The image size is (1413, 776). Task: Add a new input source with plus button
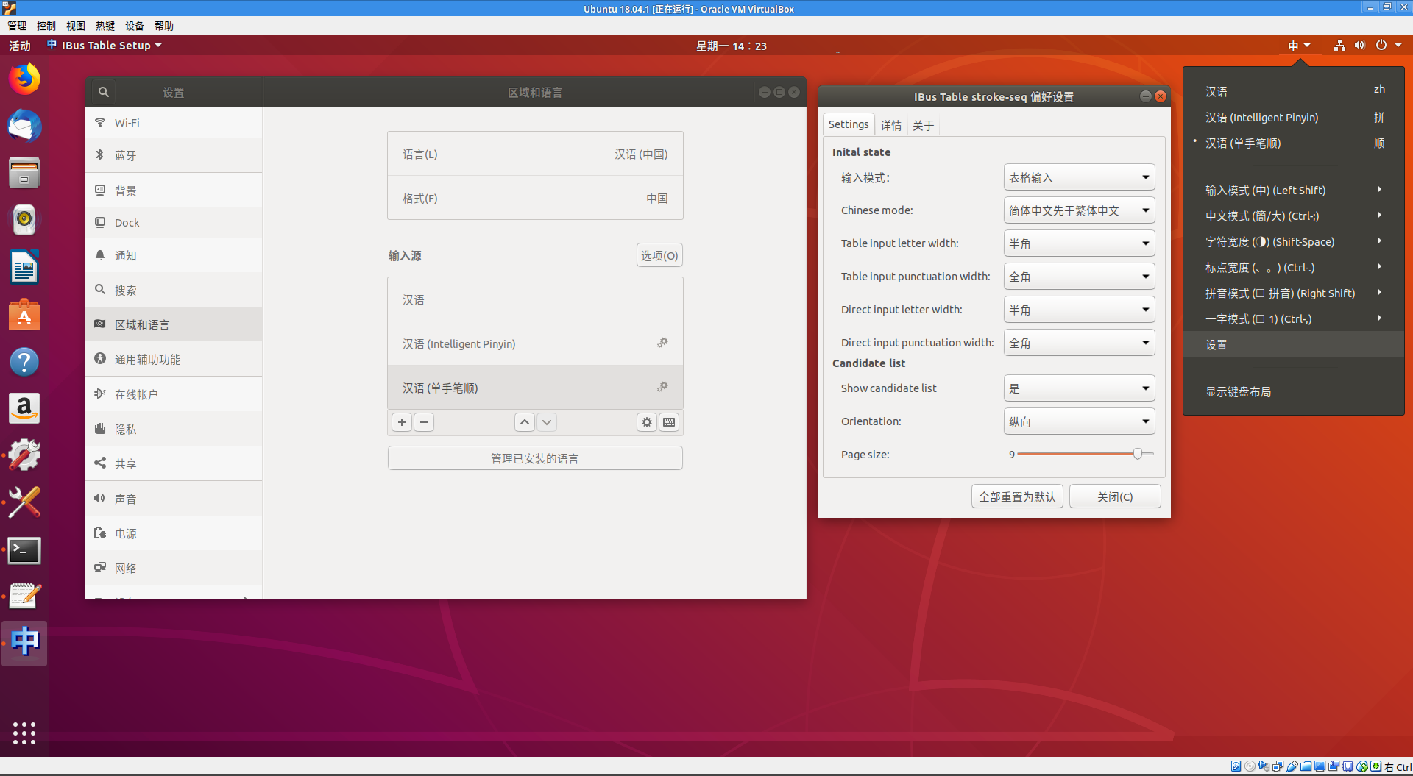[x=402, y=422]
